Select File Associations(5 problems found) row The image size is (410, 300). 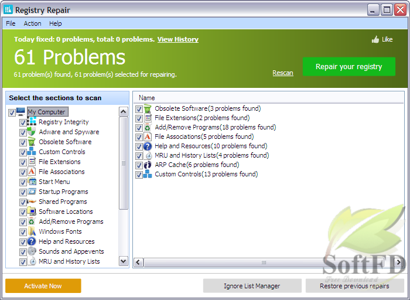204,137
